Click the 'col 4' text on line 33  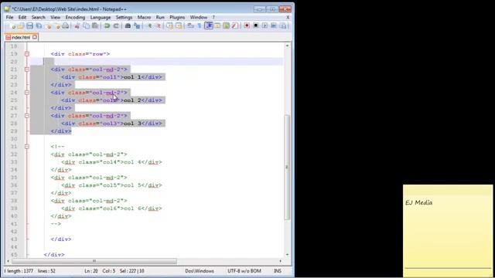tap(132, 162)
